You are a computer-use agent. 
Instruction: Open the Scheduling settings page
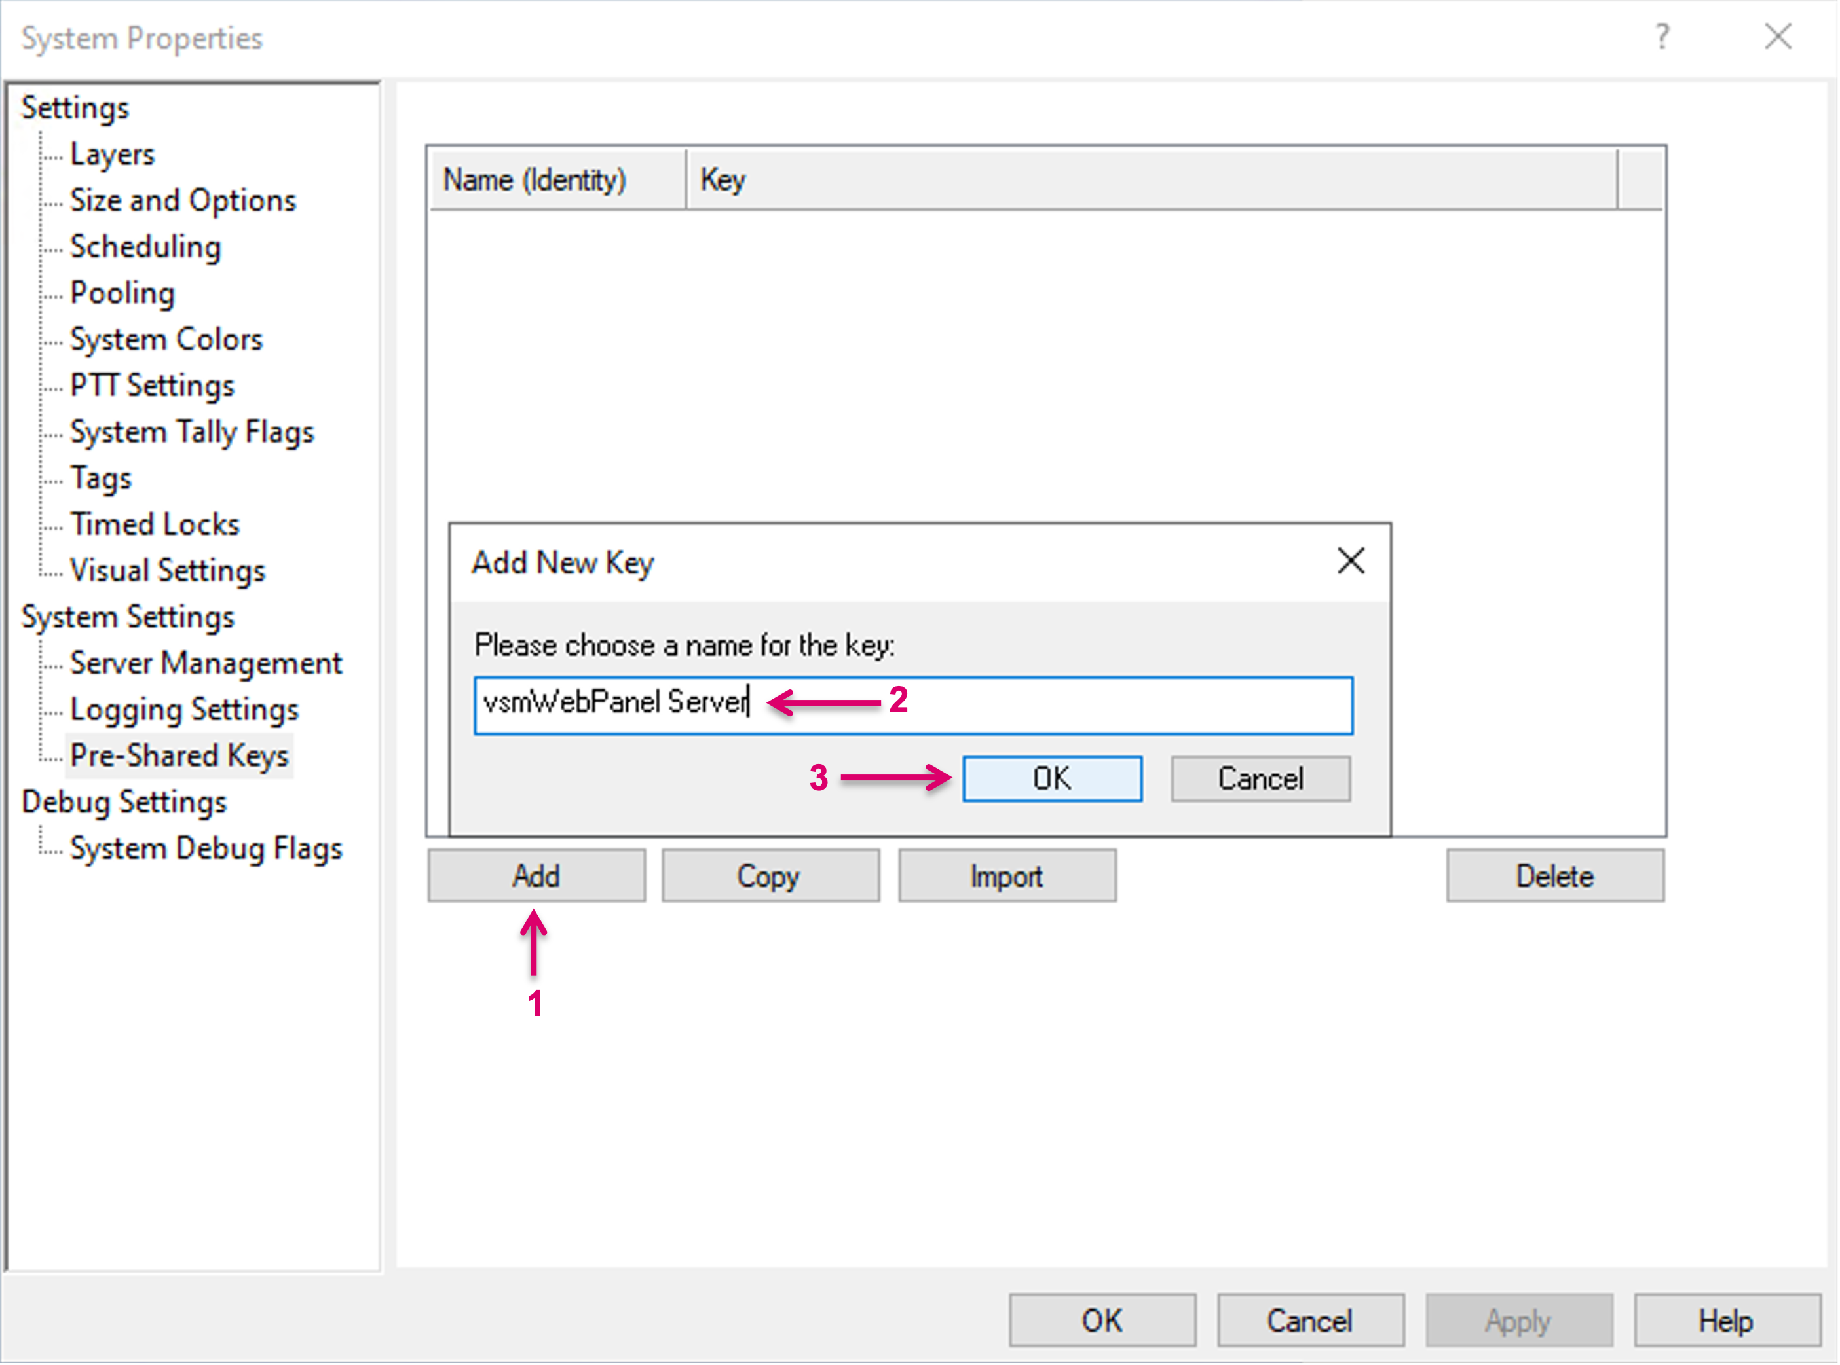[145, 247]
